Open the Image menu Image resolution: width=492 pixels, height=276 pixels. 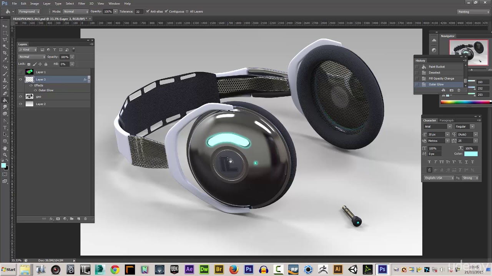[x=35, y=3]
